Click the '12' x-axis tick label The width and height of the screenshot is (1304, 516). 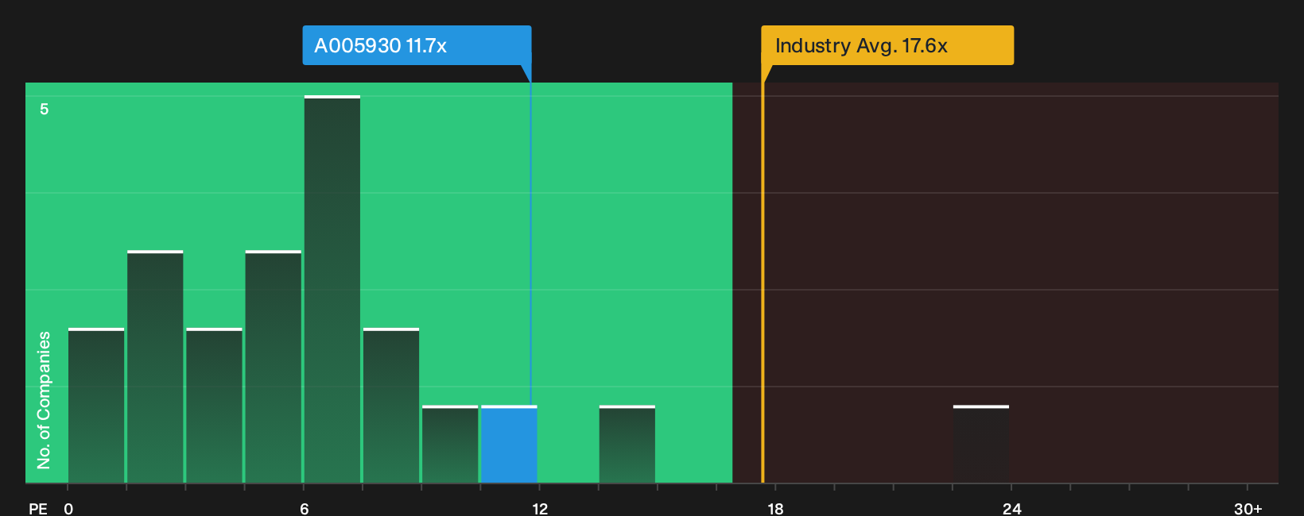click(x=540, y=509)
